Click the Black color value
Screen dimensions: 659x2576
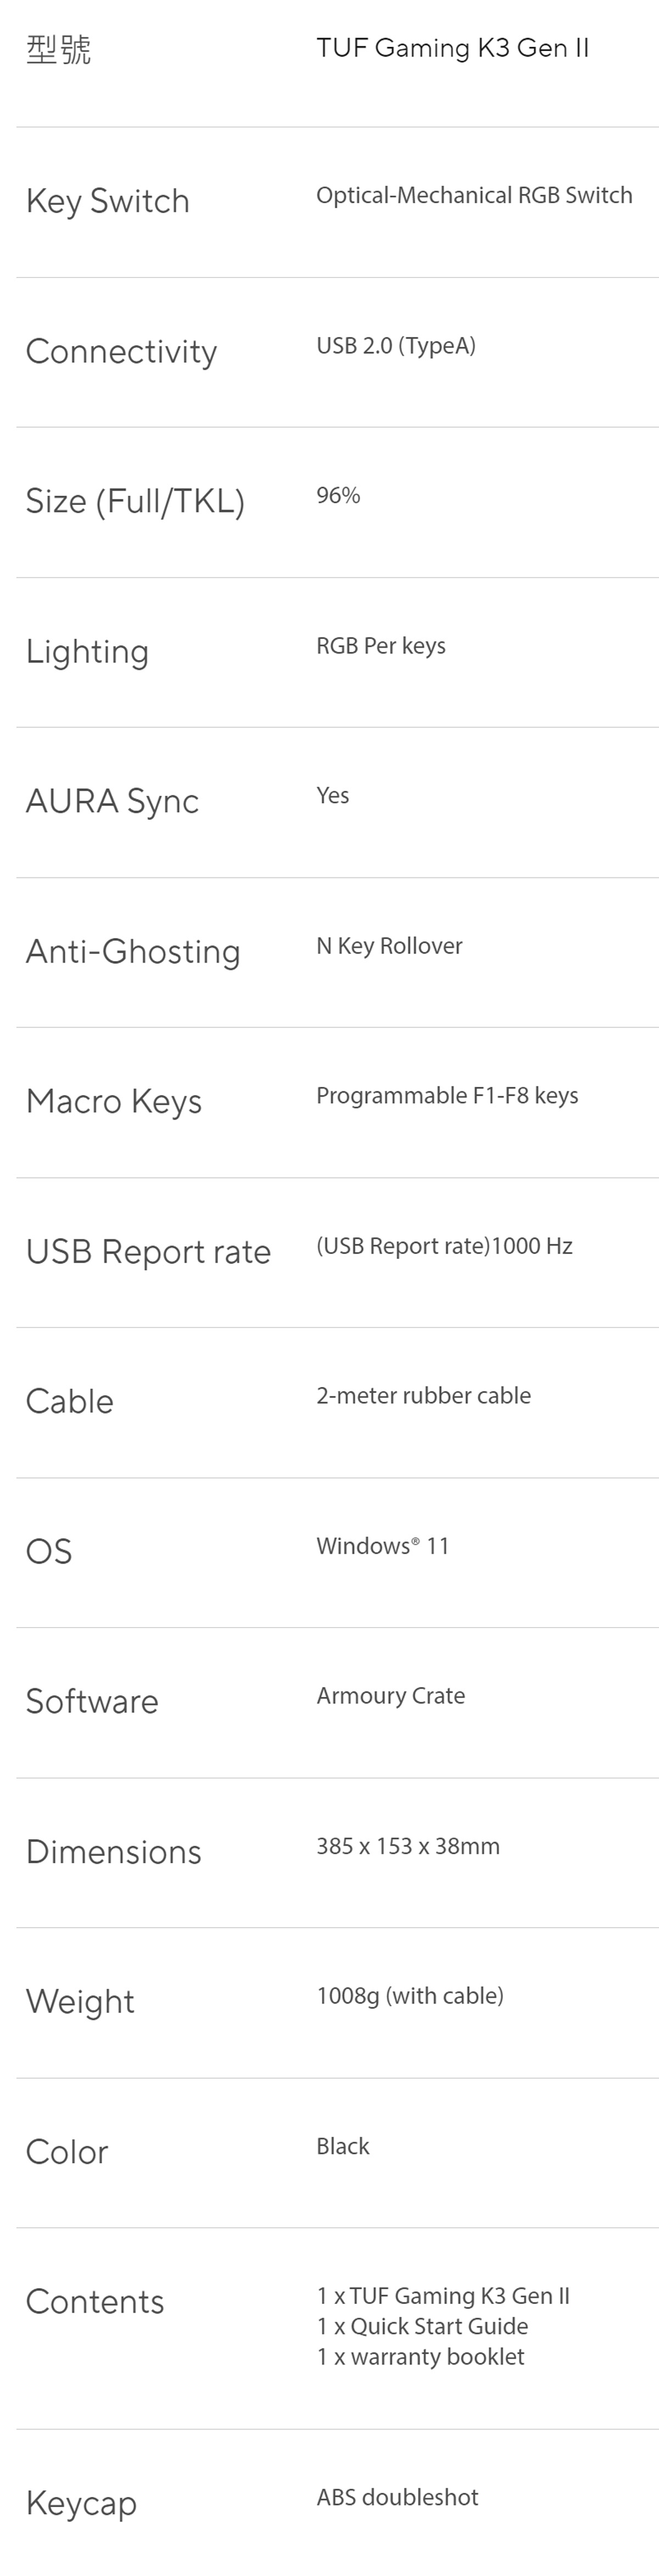coord(343,2146)
